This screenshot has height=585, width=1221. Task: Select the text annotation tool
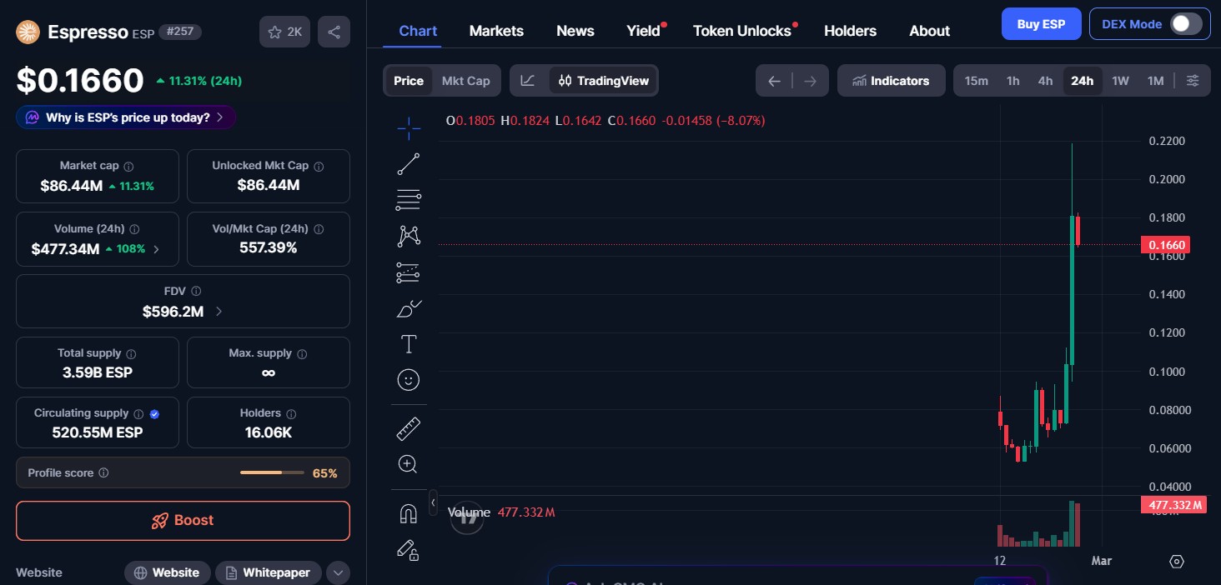pos(408,343)
